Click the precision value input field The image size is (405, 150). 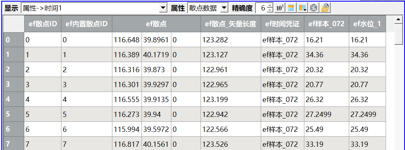[261, 8]
